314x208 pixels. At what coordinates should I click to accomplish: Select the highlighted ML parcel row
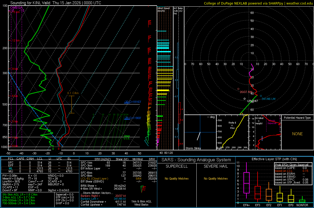[40, 168]
